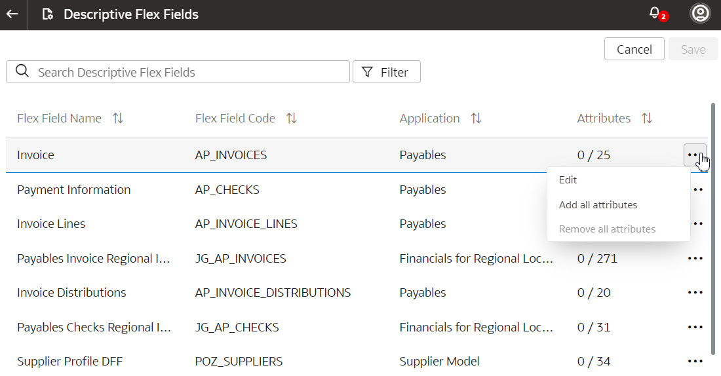Open the user profile avatar
The image size is (721, 376).
pyautogui.click(x=700, y=14)
